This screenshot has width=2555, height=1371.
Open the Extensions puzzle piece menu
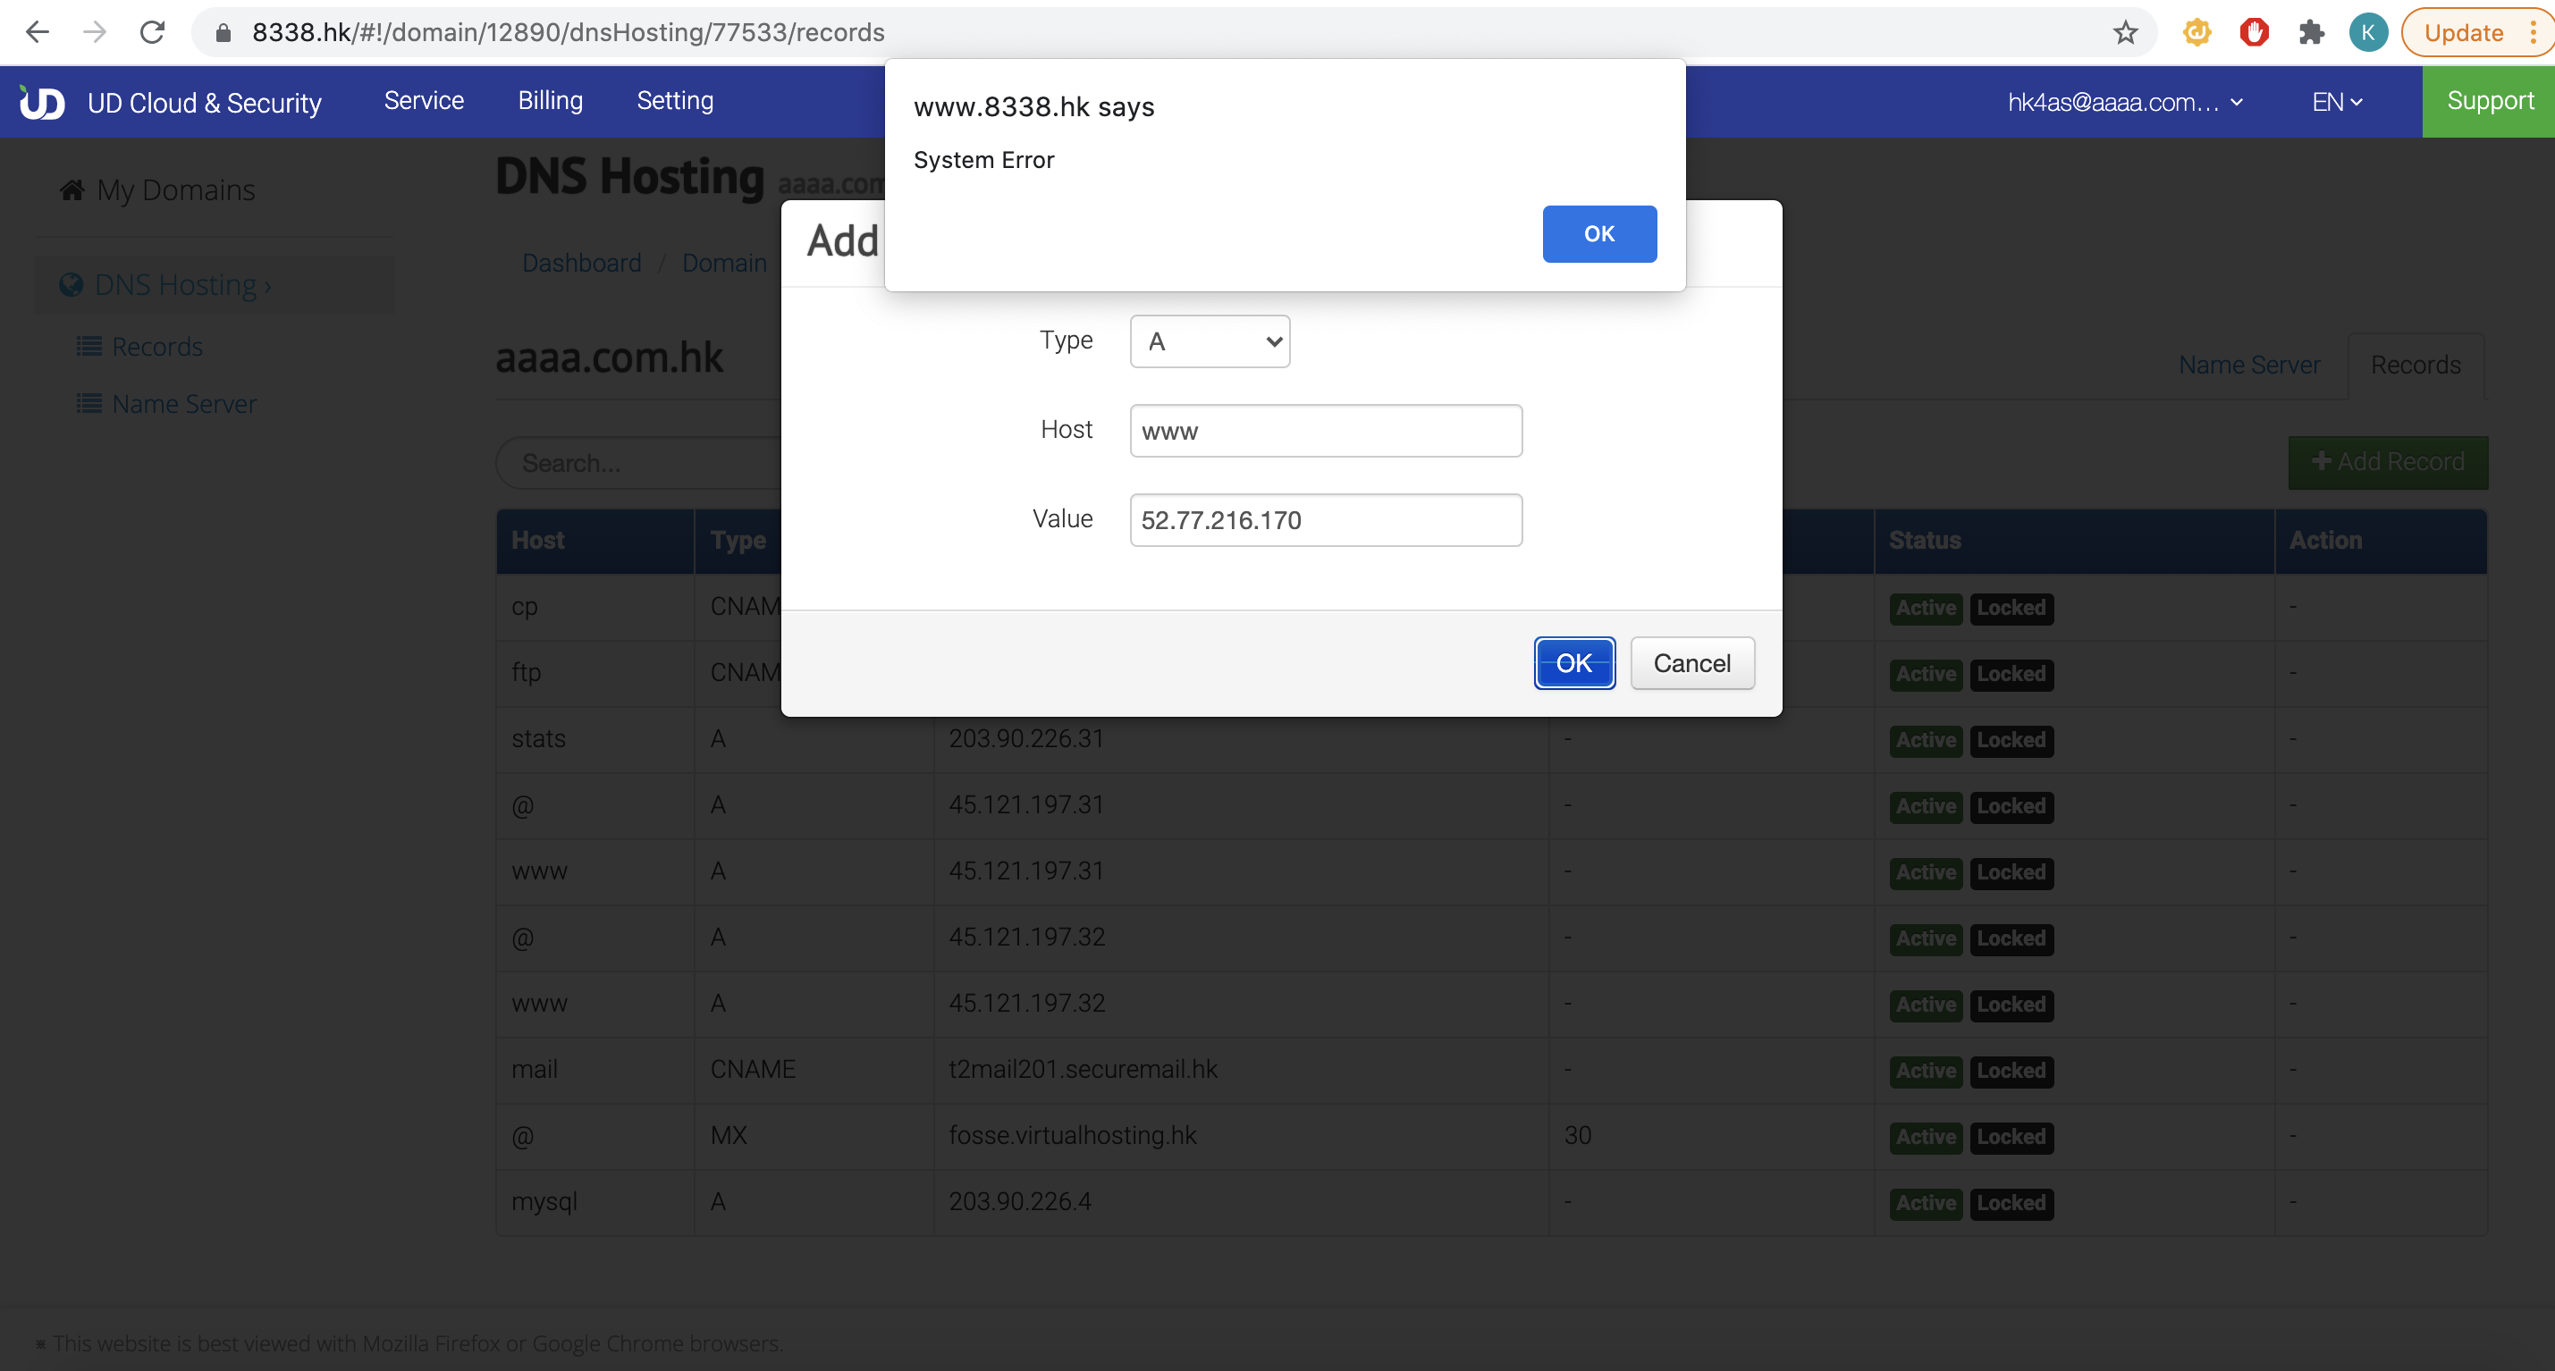point(2311,33)
